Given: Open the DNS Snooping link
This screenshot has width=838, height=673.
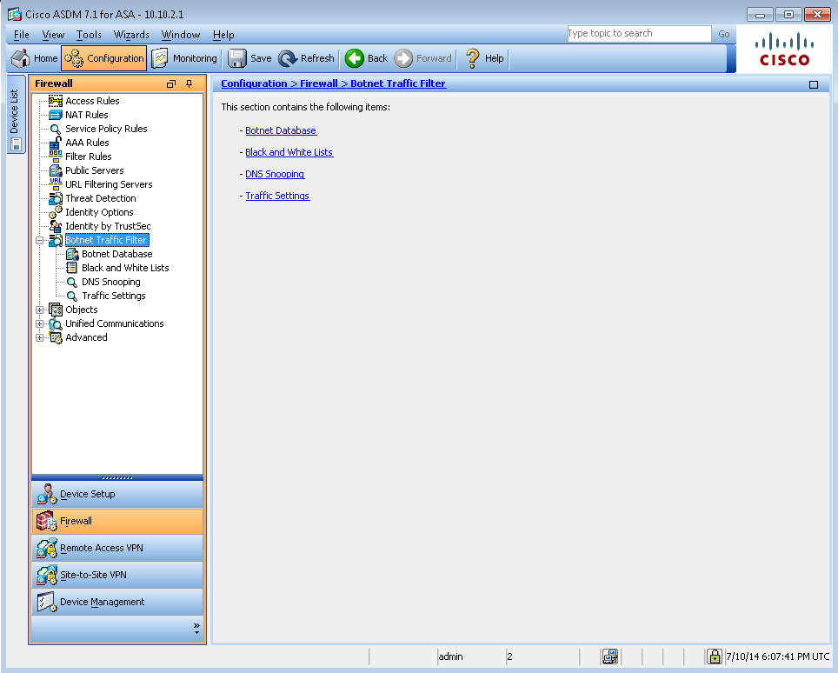Looking at the screenshot, I should coord(275,174).
